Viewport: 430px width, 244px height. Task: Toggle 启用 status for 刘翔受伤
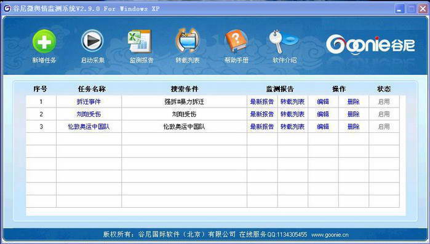[x=384, y=114]
